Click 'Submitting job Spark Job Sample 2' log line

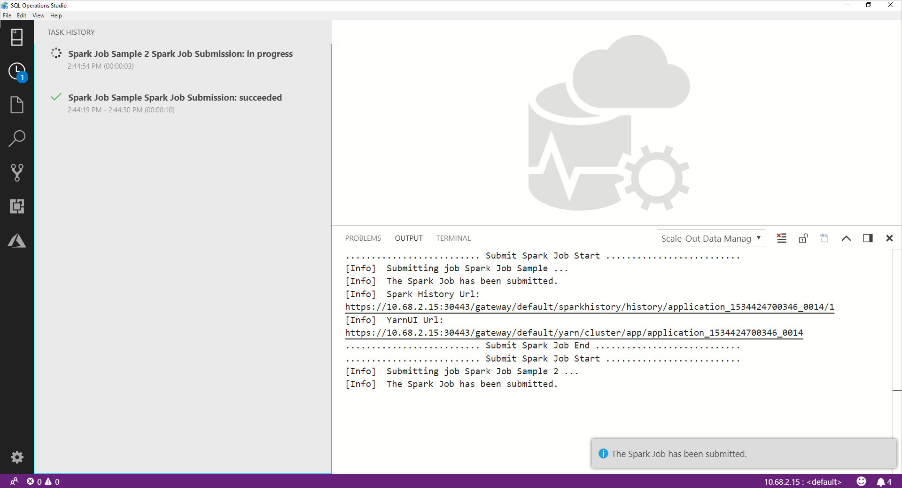click(x=462, y=371)
